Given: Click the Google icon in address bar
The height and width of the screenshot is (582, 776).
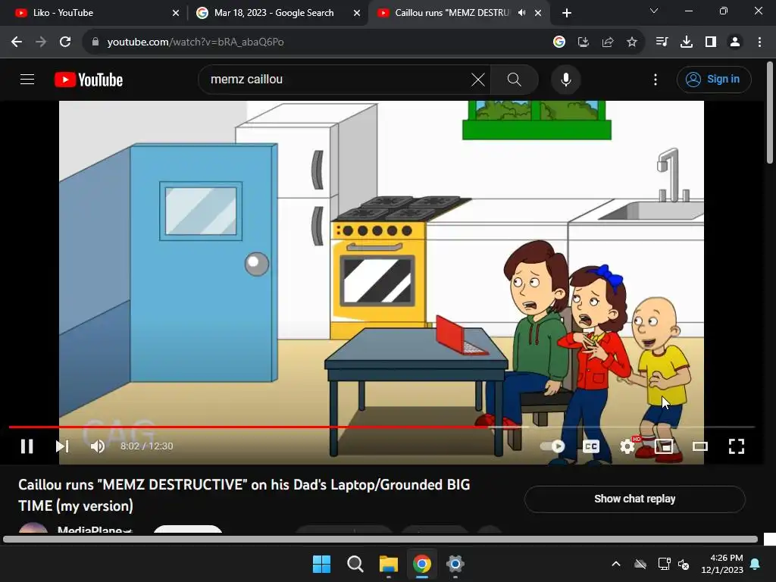Looking at the screenshot, I should tap(559, 42).
